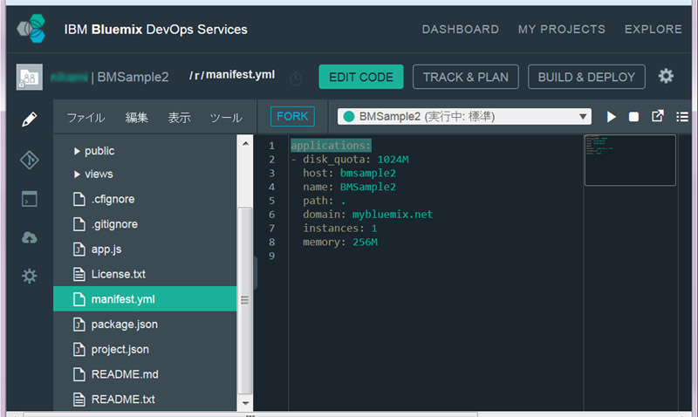The width and height of the screenshot is (698, 417).
Task: Click the code minimap thumbnail
Action: (630, 161)
